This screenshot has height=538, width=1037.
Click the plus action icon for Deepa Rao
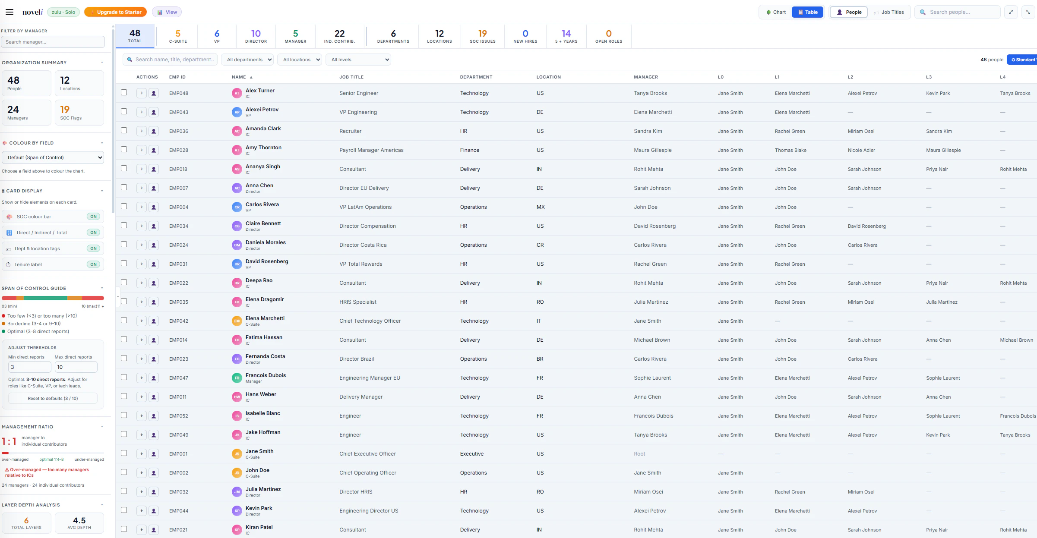click(x=141, y=283)
